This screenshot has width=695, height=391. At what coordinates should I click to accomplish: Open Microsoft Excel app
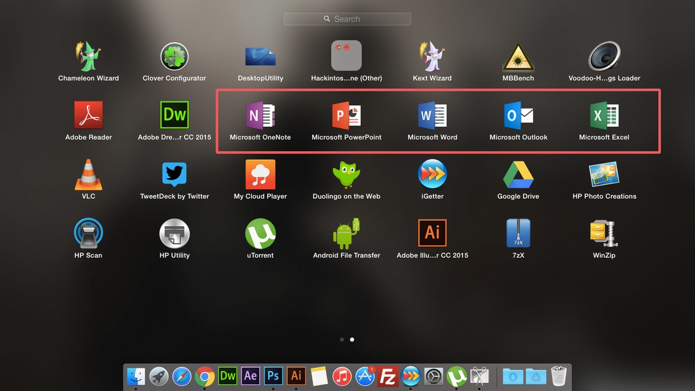pyautogui.click(x=604, y=116)
